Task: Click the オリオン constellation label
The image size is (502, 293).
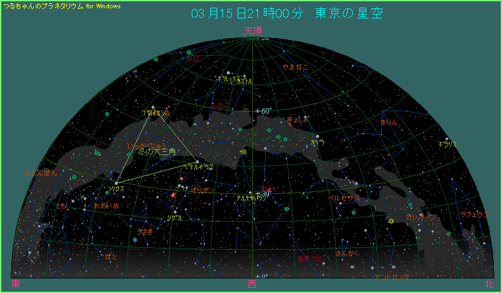Action: click(x=202, y=190)
